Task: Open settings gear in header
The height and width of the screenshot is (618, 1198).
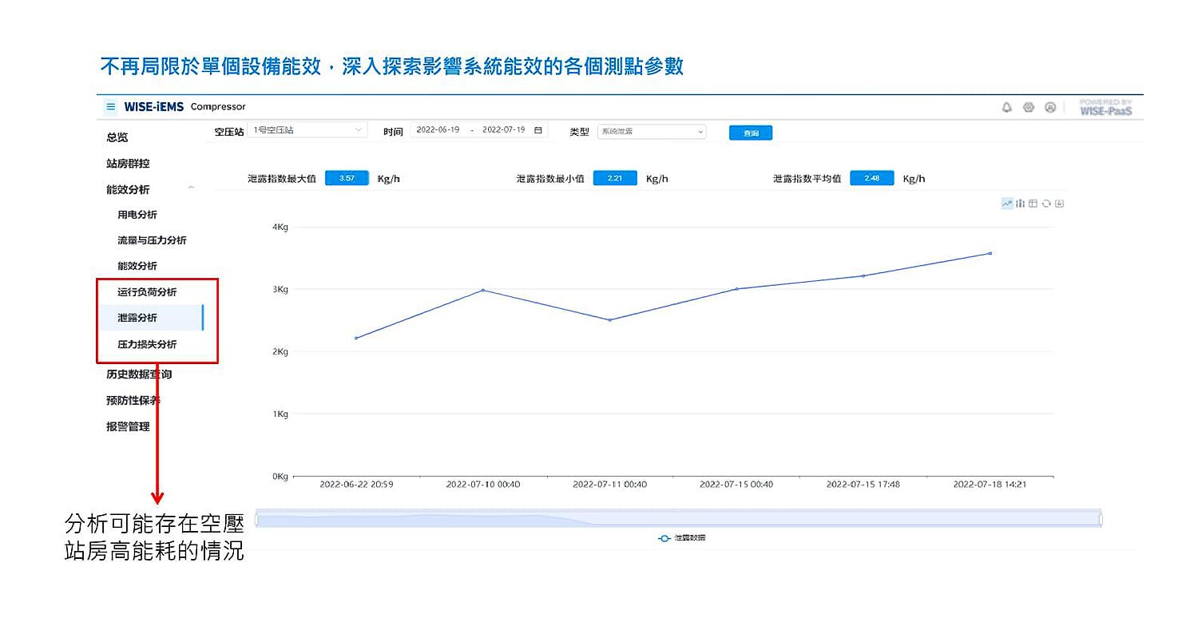Action: 1029,107
